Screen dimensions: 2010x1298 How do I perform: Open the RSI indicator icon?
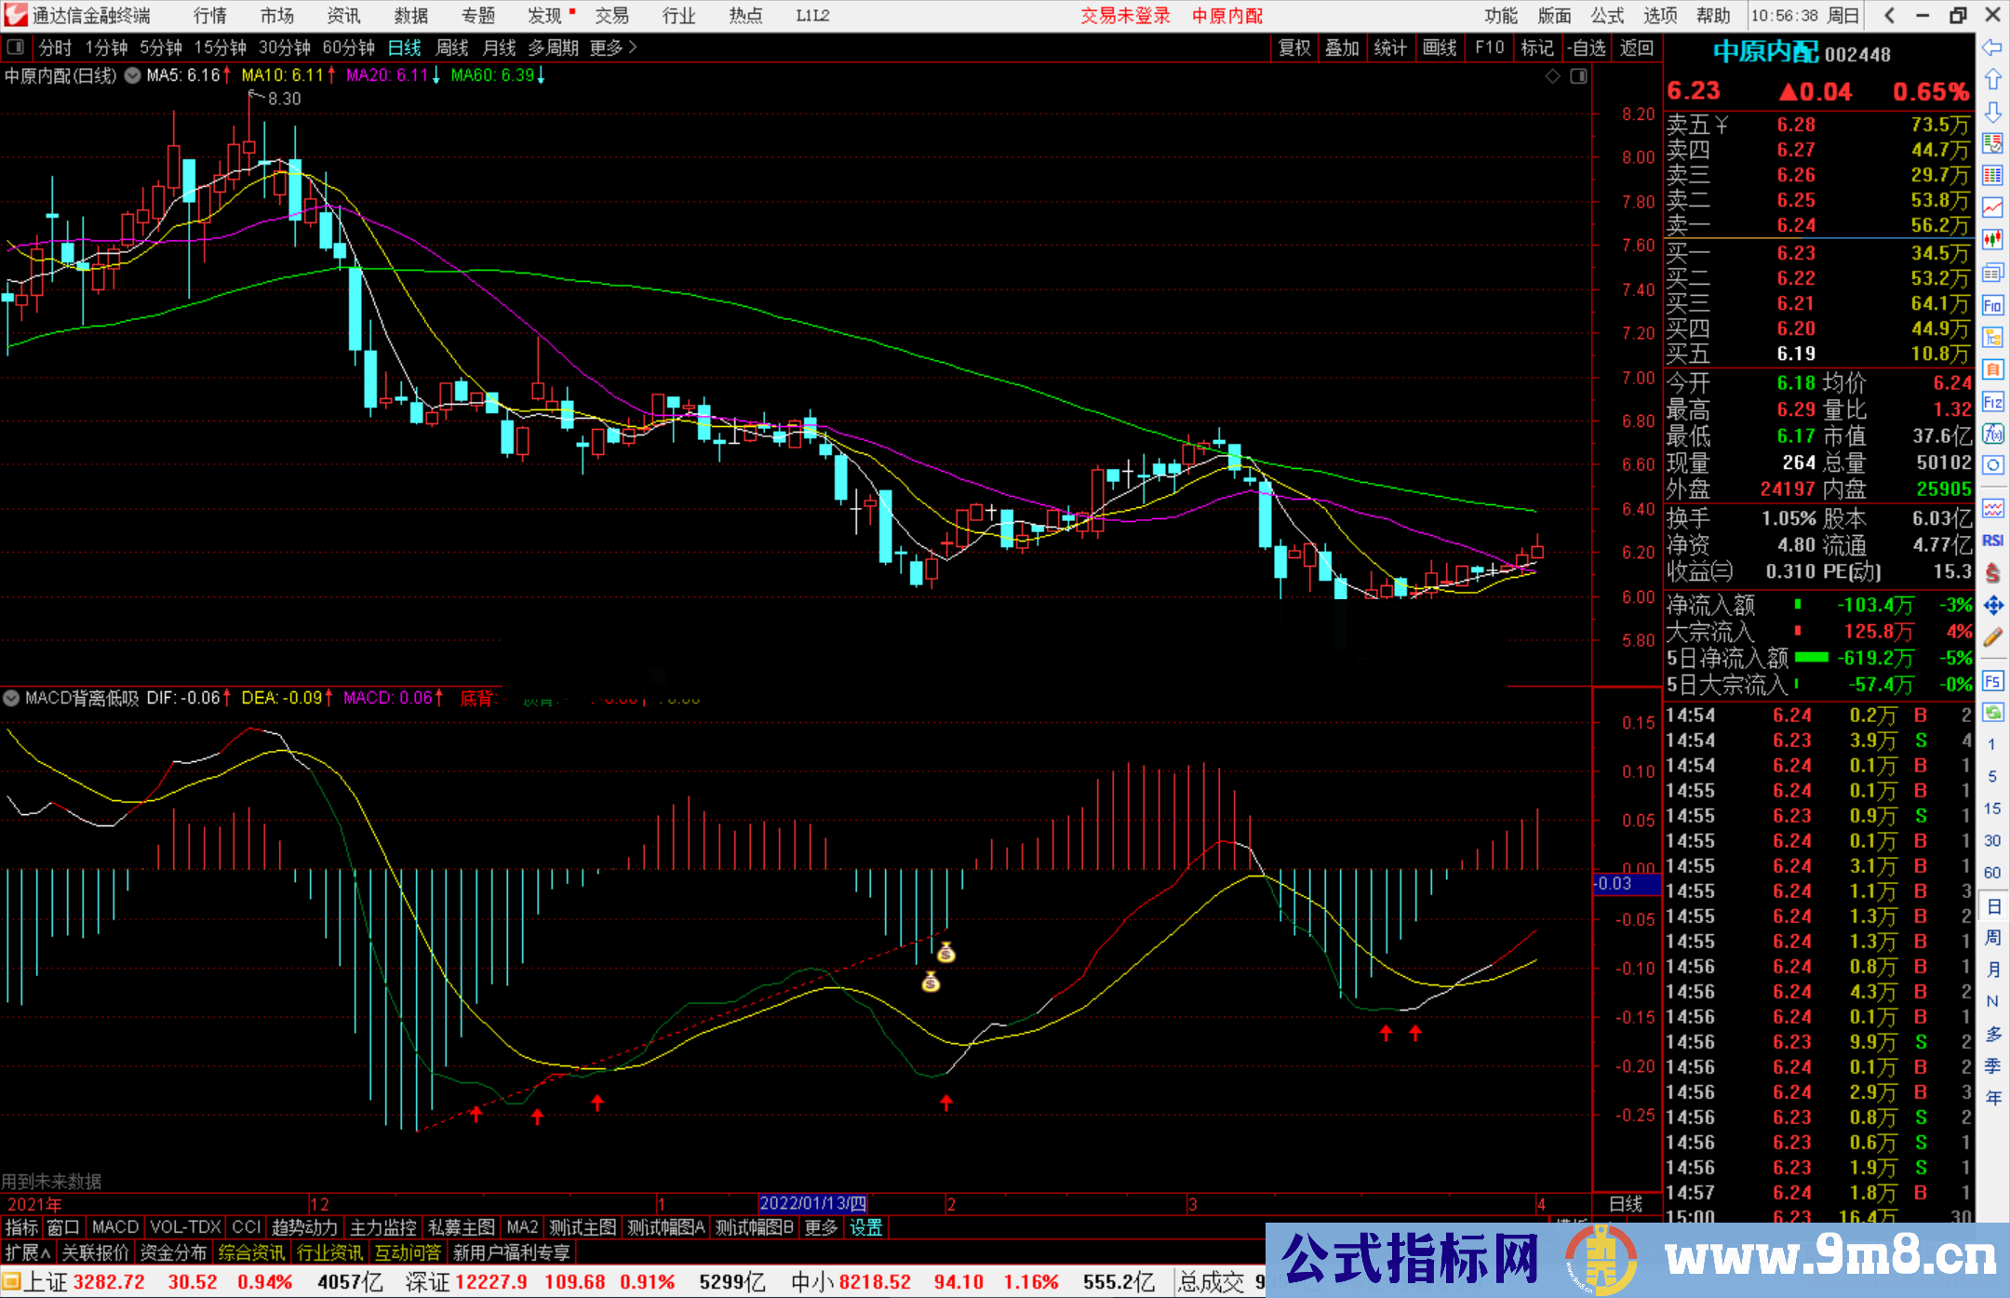tap(1992, 541)
